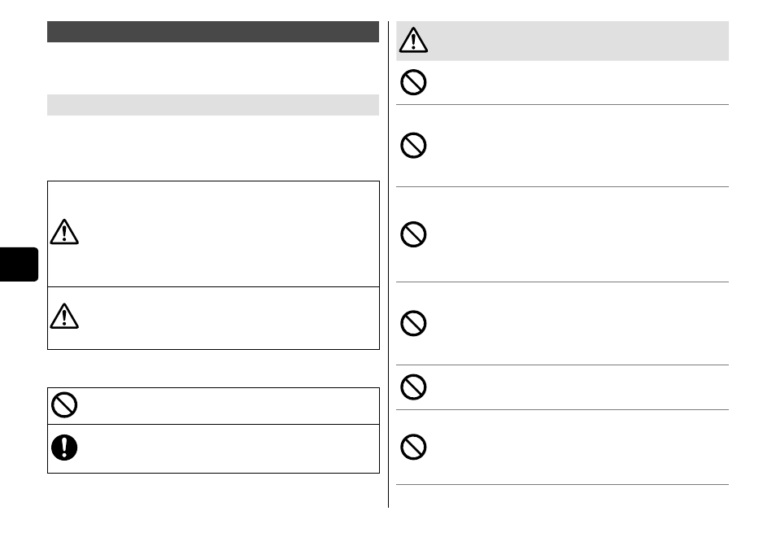Select the lower warning triangle in the bordered box

pos(64,317)
